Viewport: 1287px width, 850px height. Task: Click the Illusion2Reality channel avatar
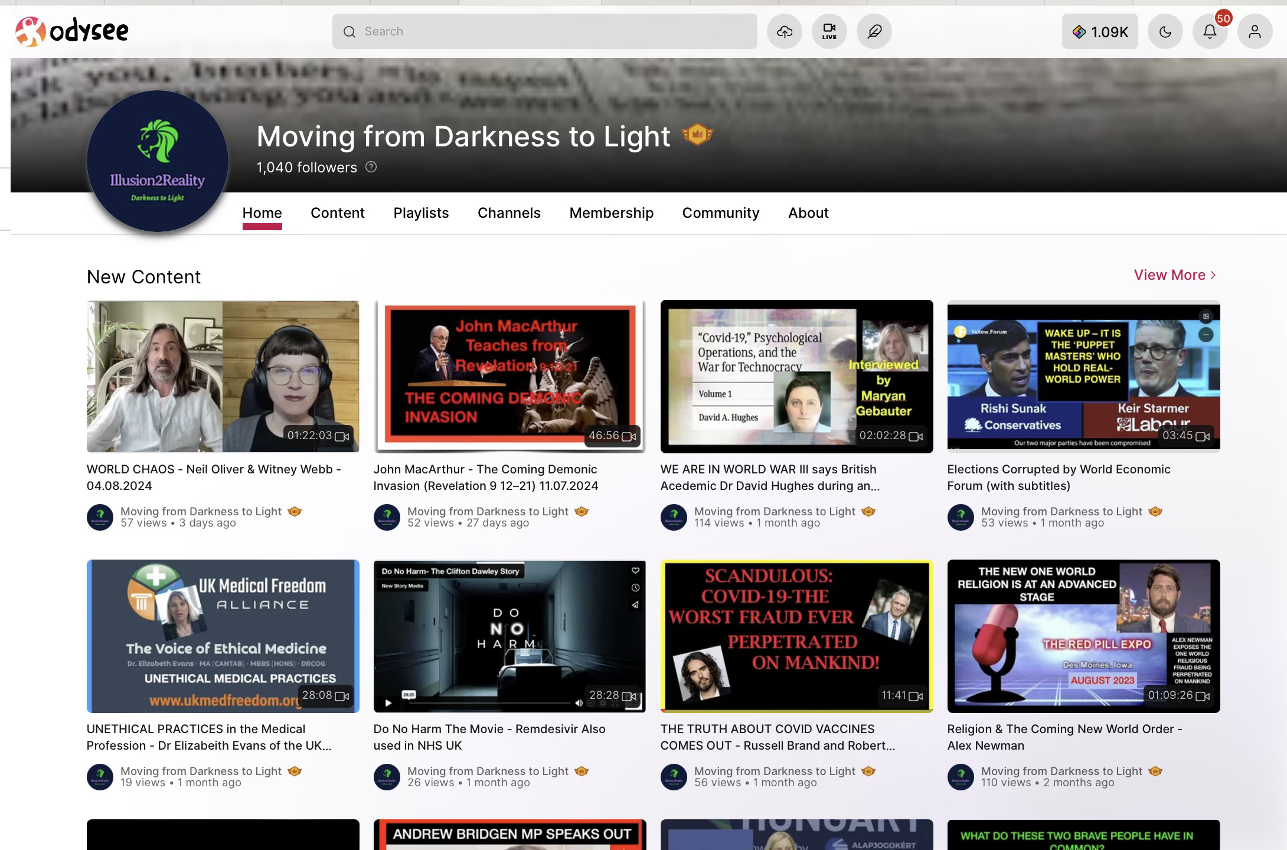[158, 161]
